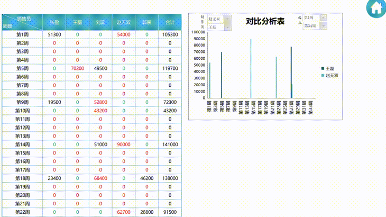Select the 91500 total cell
Viewport: 386px width, 217px height.
point(170,212)
